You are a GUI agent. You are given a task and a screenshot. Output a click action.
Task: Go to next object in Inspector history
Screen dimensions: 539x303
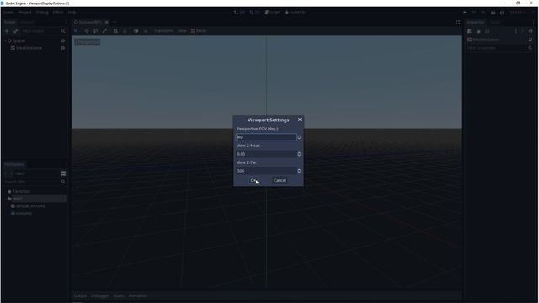point(522,31)
